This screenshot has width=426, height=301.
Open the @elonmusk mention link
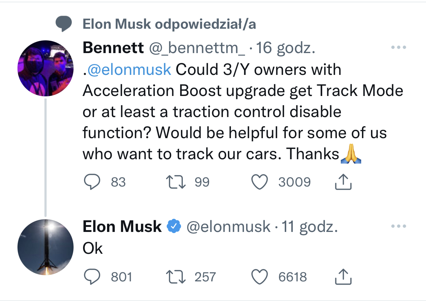click(129, 69)
